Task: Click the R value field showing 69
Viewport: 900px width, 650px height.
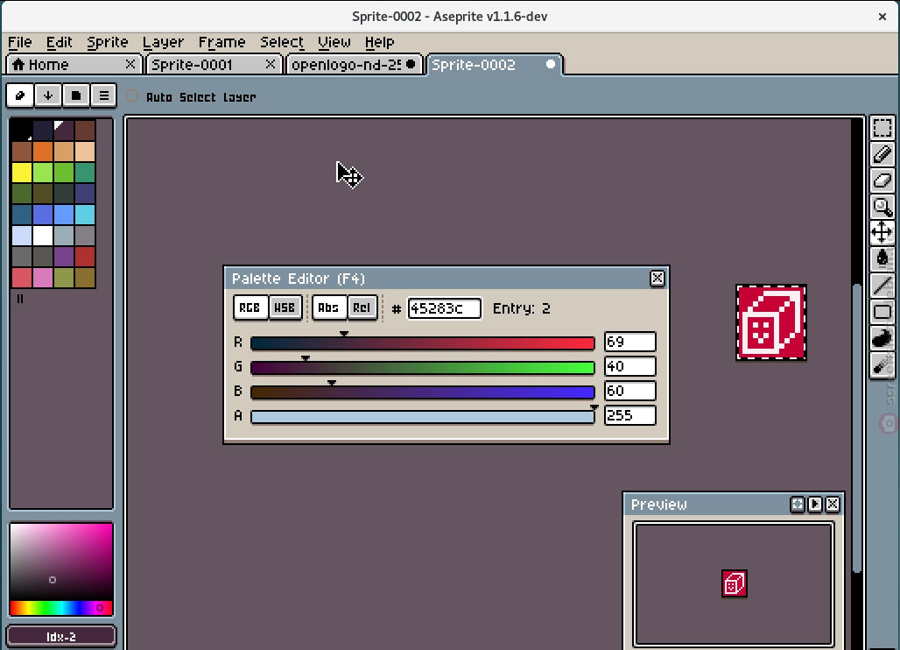Action: pos(629,342)
